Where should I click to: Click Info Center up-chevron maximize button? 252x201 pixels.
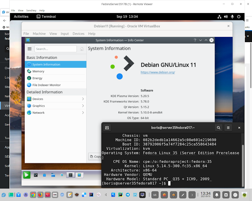(x=206, y=40)
